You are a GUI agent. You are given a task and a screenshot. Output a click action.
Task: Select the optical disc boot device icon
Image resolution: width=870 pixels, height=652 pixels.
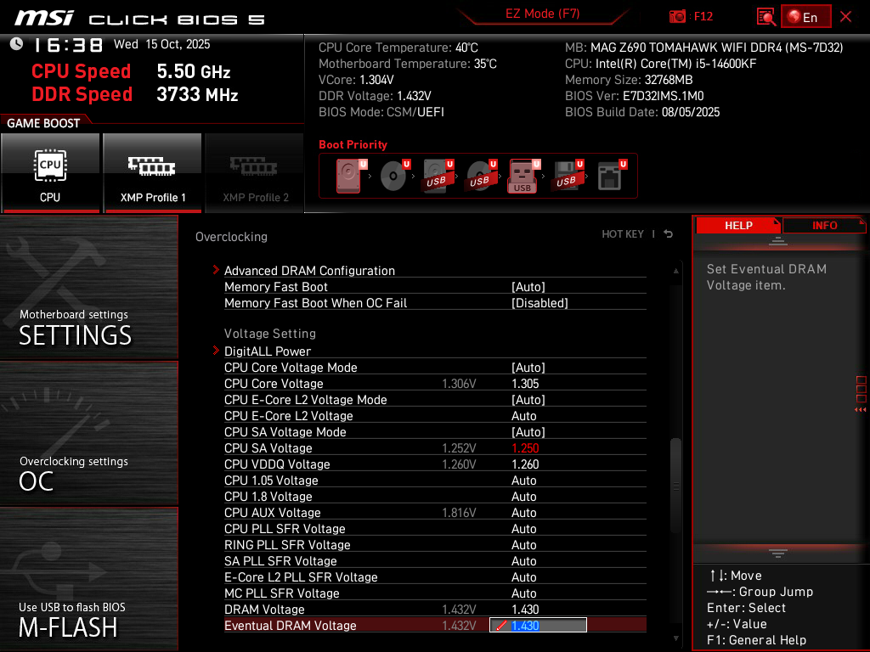[395, 176]
